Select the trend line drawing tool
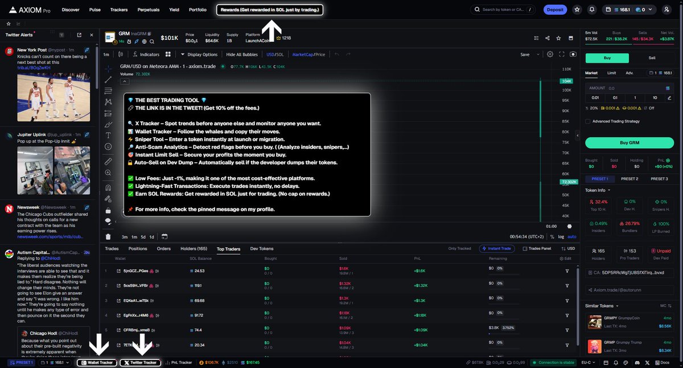The height and width of the screenshot is (368, 683). (108, 79)
